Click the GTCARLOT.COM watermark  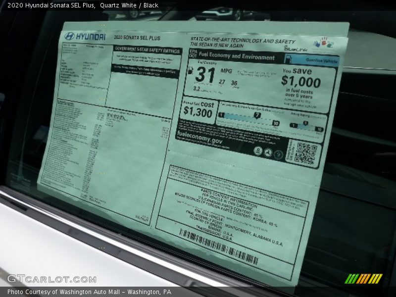tap(51, 279)
